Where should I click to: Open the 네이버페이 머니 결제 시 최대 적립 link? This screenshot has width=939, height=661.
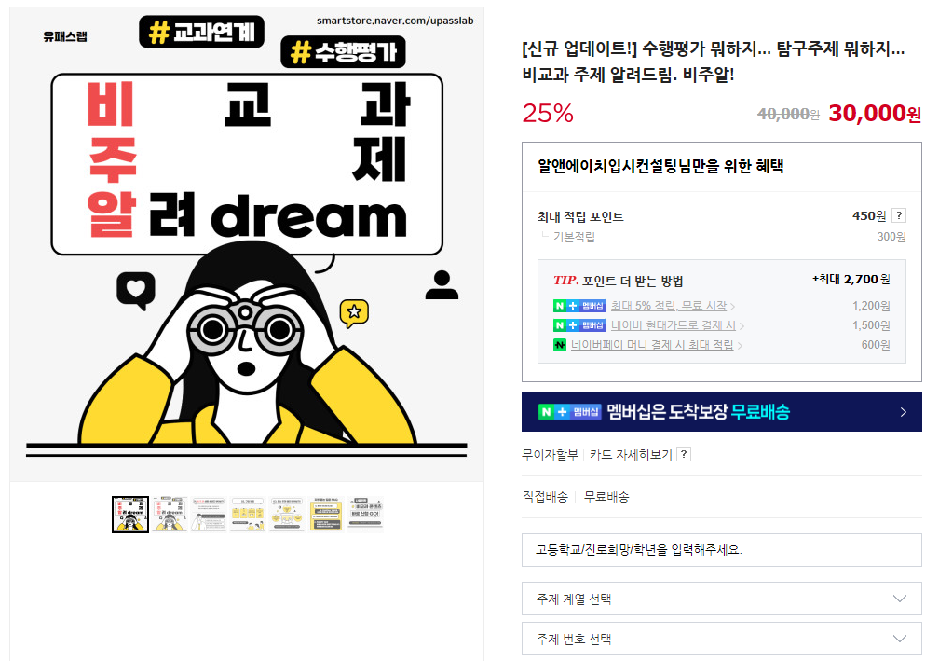(x=652, y=345)
